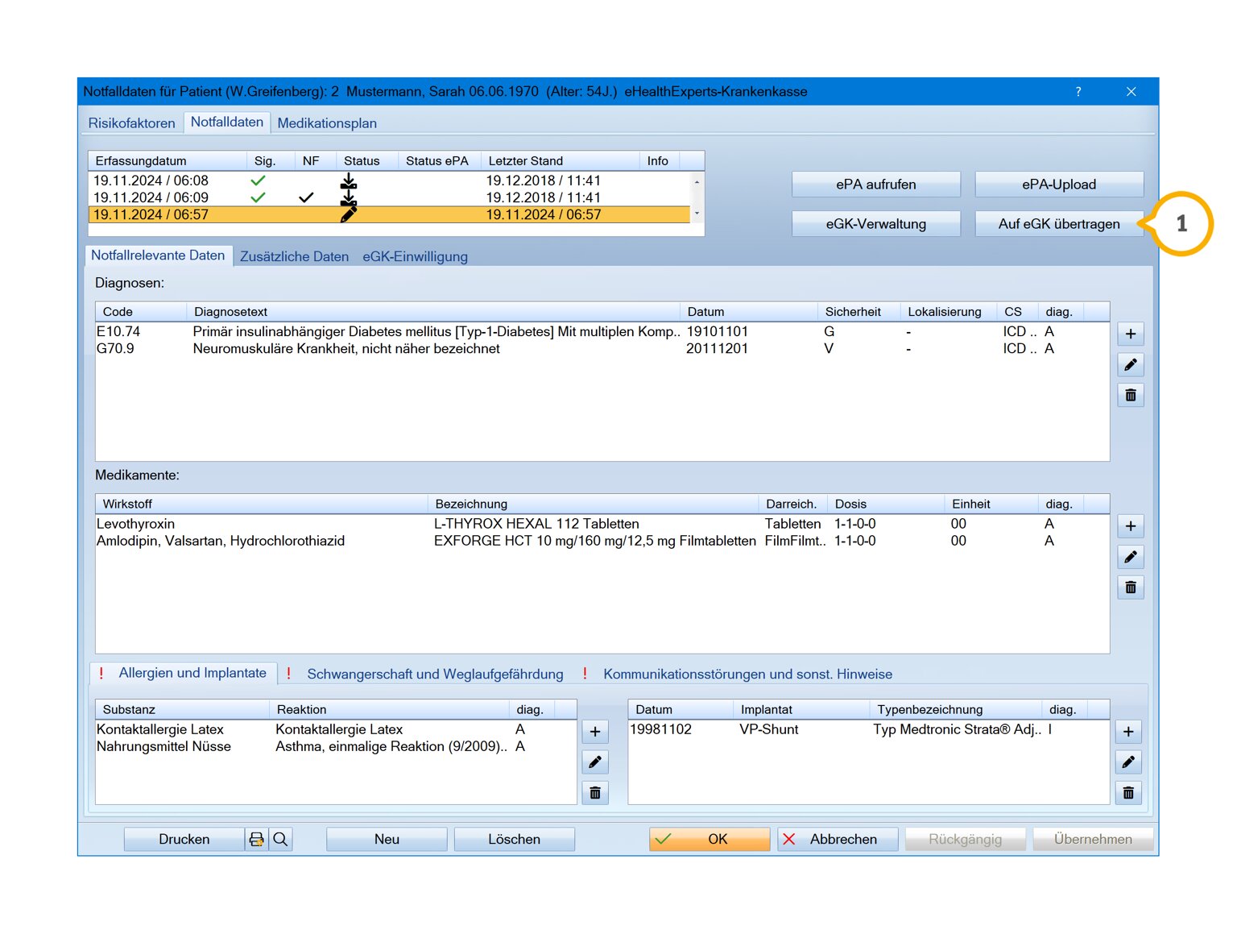Cancel with the Abbrechen button
The image size is (1237, 934).
pyautogui.click(x=838, y=839)
